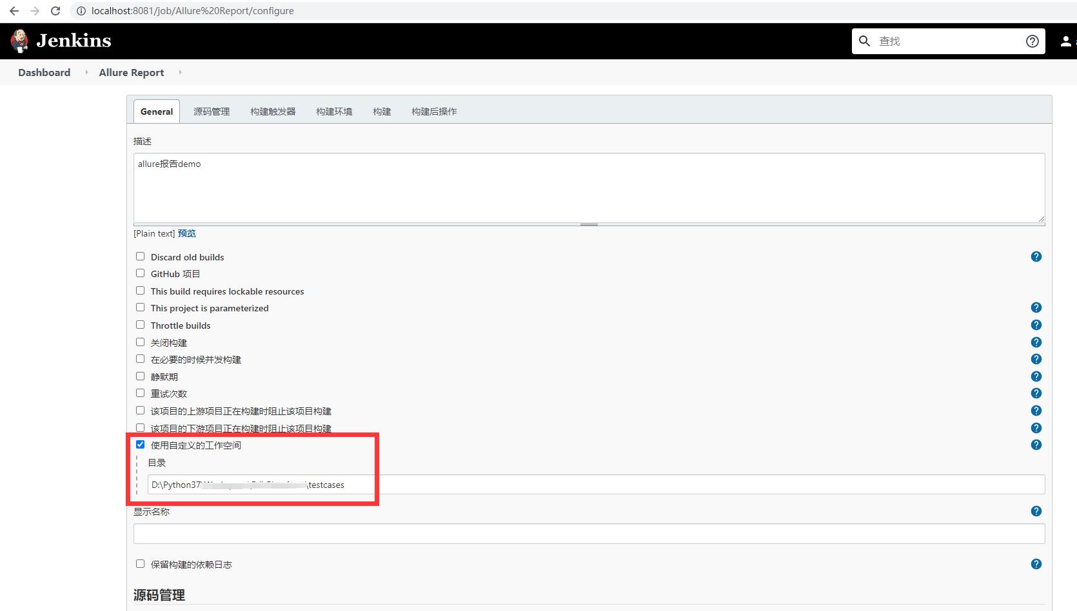Click the 源码管理 section heading

pyautogui.click(x=159, y=595)
